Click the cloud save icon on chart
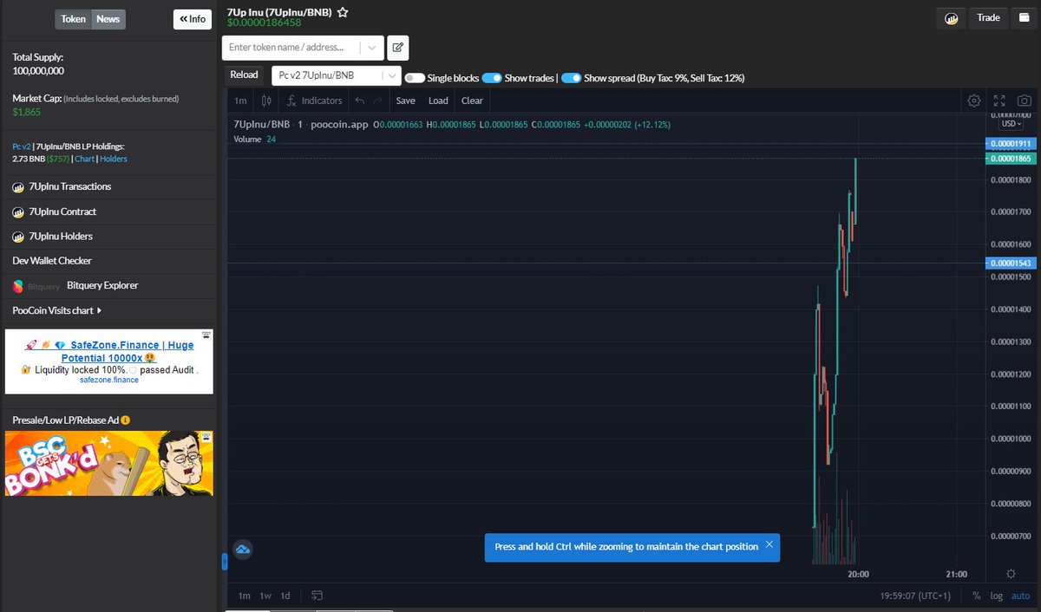The width and height of the screenshot is (1041, 612). click(243, 549)
